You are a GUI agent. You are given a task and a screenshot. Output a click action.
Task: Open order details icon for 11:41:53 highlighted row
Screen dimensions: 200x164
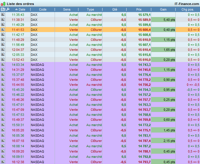pyautogui.click(x=3, y=29)
